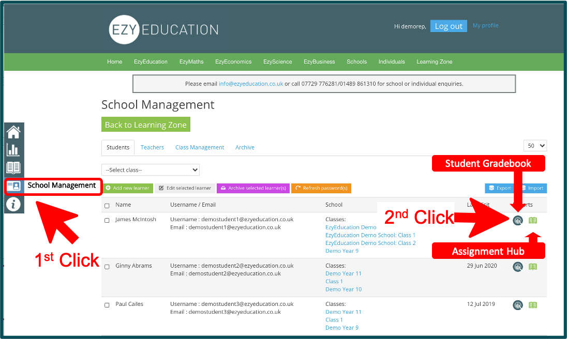Select the Paul Cailes row checkbox

click(107, 305)
